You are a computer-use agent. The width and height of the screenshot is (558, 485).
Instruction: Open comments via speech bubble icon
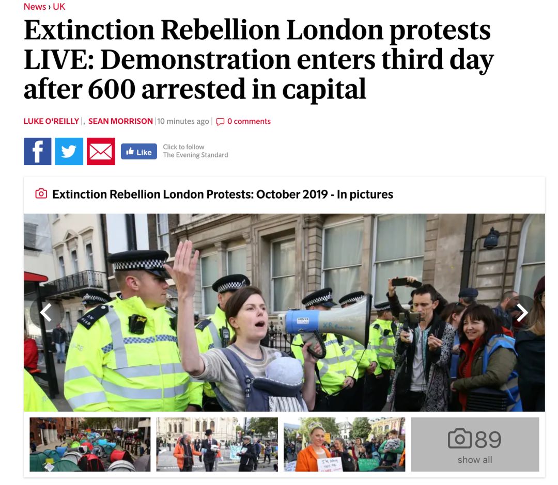220,122
